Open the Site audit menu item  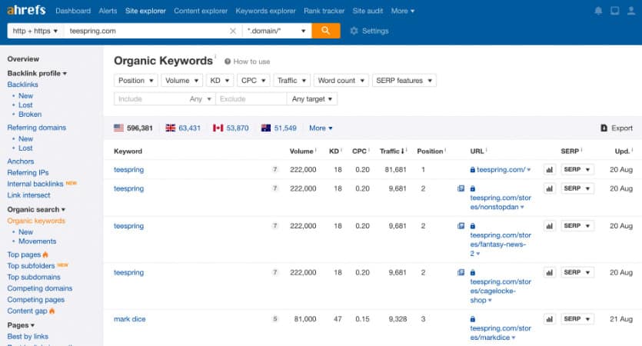coord(368,12)
